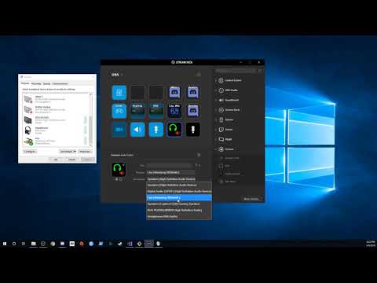The height and width of the screenshot is (283, 377).
Task: Open Steam from the taskbar
Action: [x=120, y=244]
